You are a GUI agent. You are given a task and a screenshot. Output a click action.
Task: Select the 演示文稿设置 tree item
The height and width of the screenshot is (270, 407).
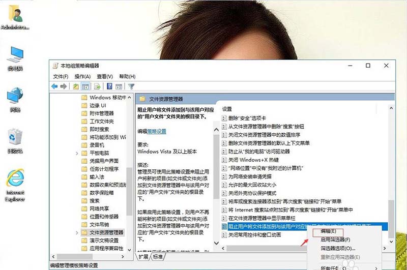(x=104, y=241)
